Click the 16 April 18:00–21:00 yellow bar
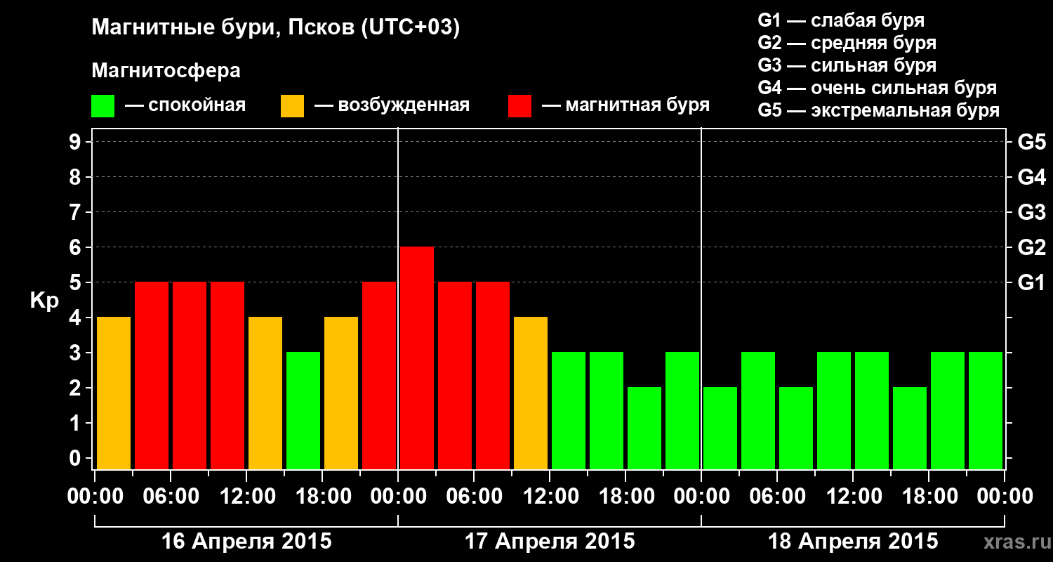1053x562 pixels. [341, 393]
